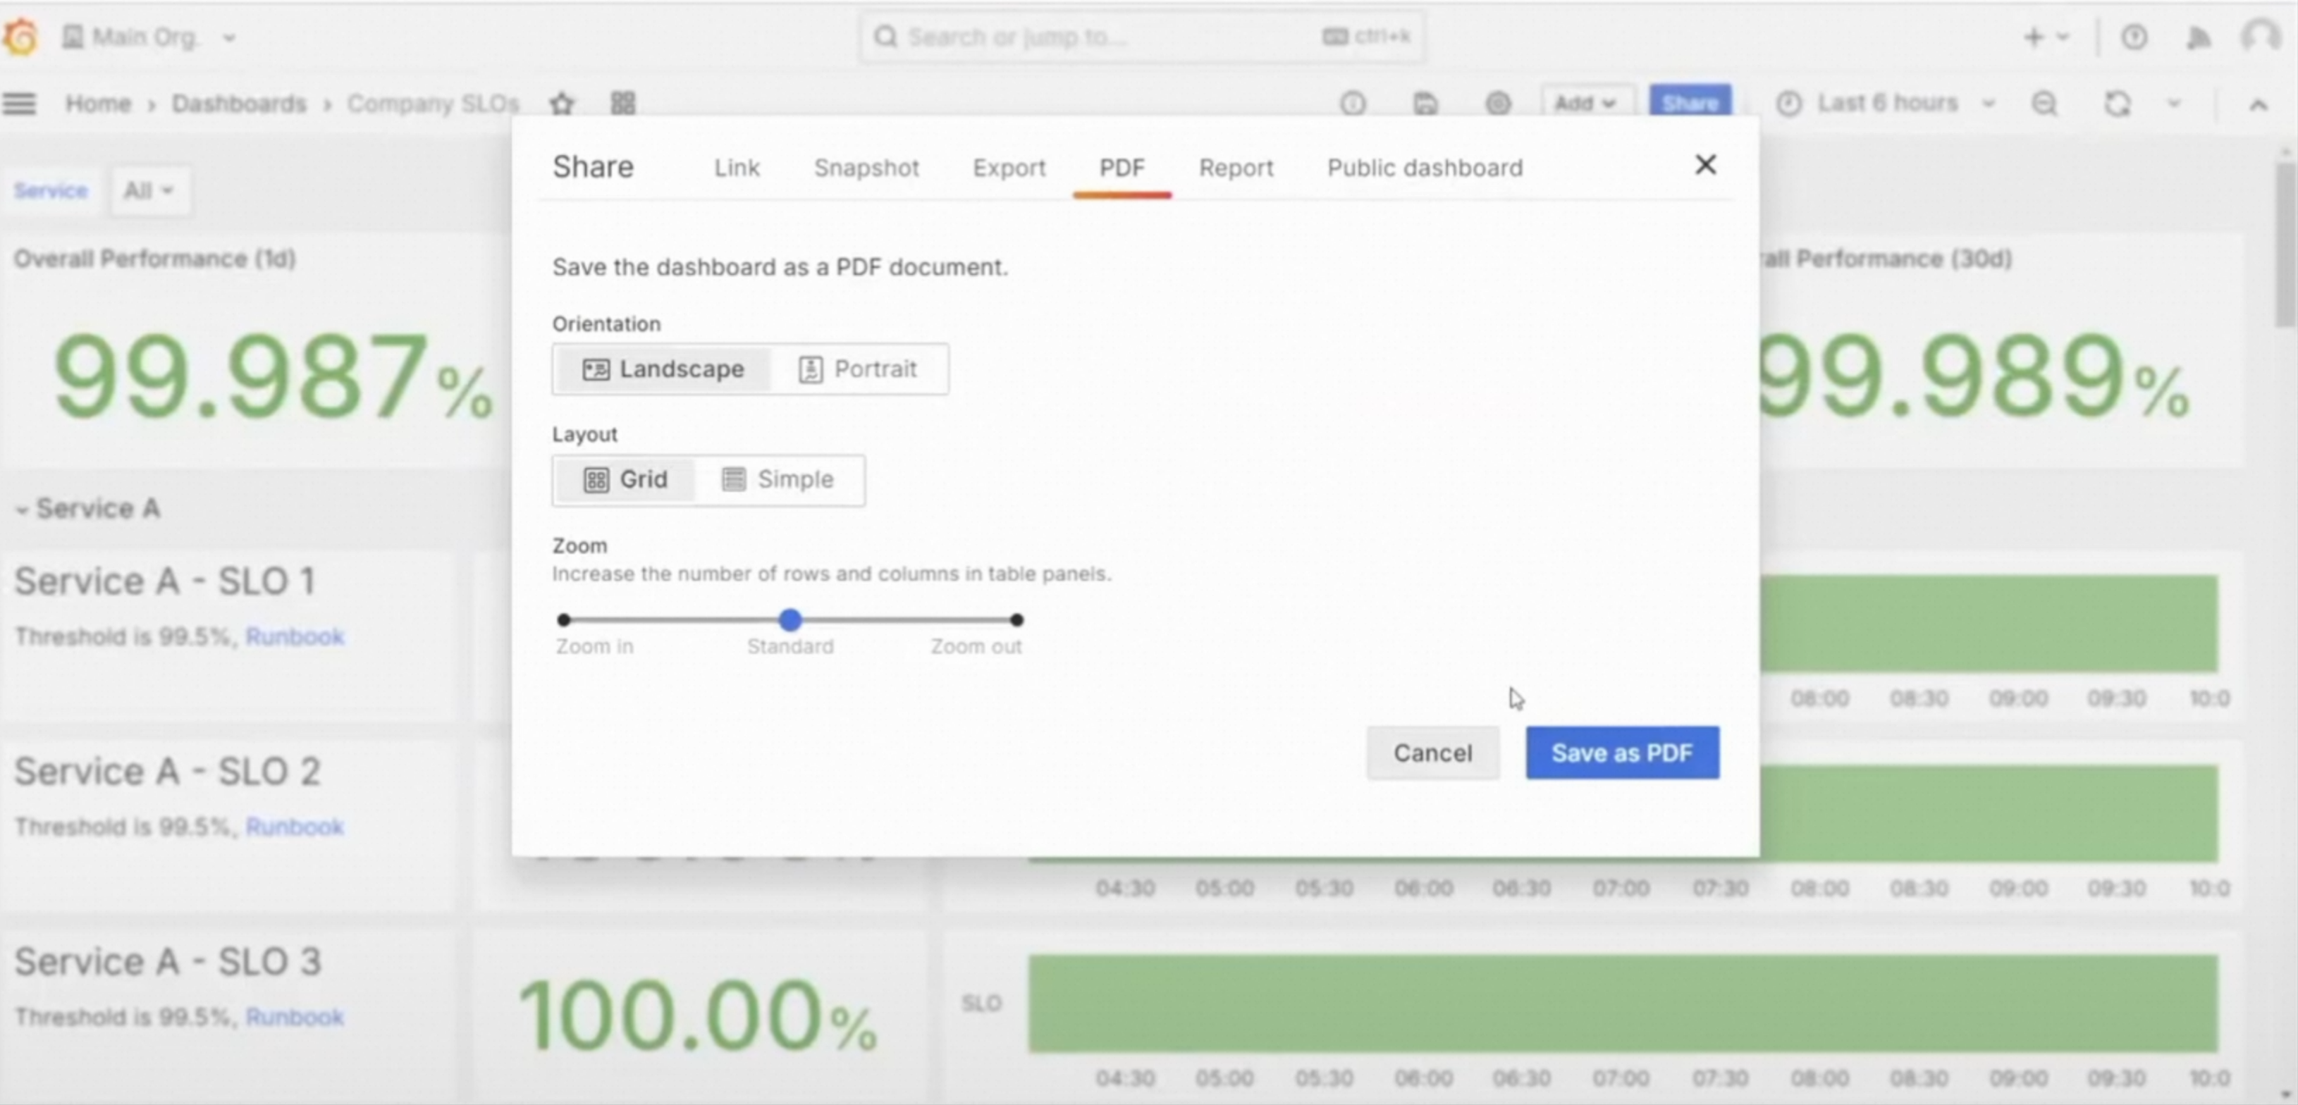Expand the Add dropdown

(1585, 104)
